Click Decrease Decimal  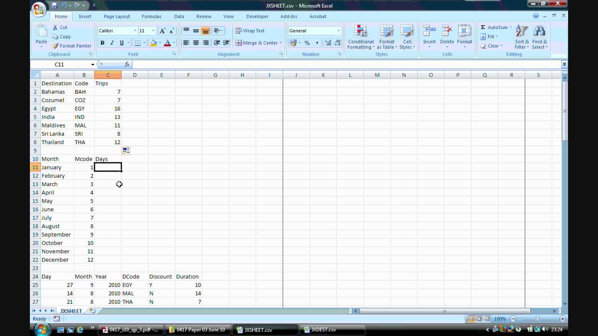(337, 43)
